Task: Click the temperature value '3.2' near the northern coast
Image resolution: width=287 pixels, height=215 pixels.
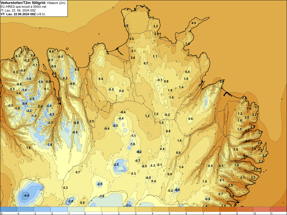Action: pyautogui.click(x=155, y=26)
